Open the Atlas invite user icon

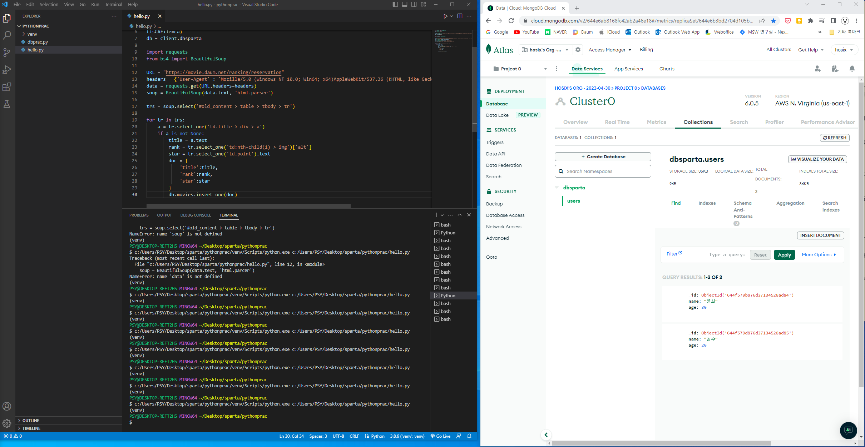817,69
